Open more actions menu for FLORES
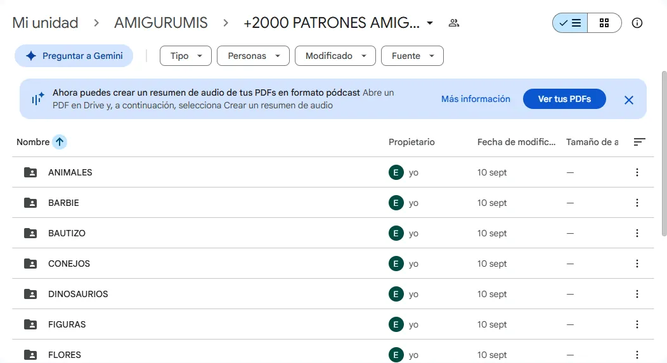 (637, 355)
